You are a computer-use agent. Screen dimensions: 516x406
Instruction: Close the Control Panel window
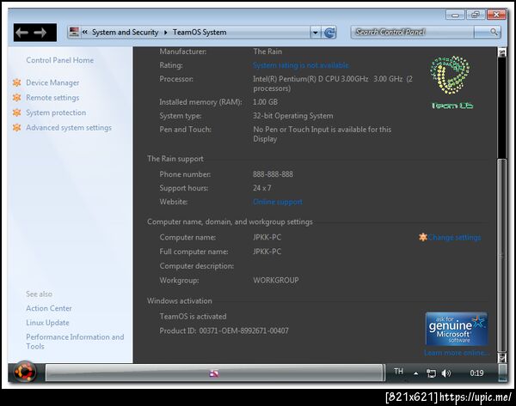pos(496,15)
